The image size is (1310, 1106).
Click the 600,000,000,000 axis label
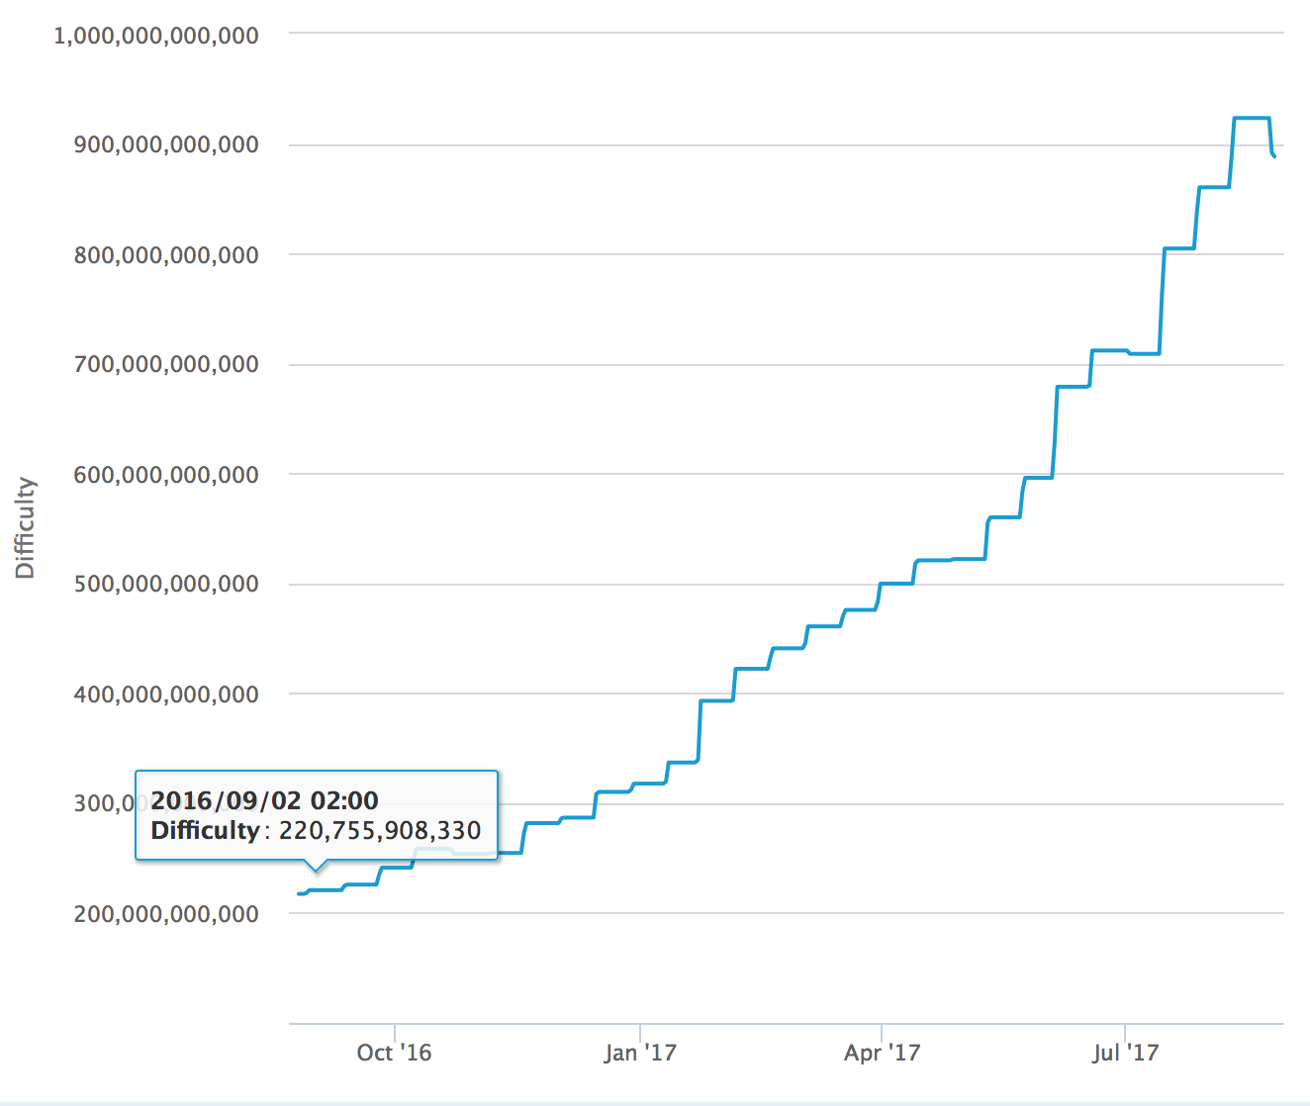[x=166, y=475]
